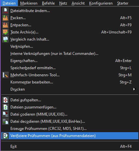The width and height of the screenshot is (139, 151).
Task: Click the Dateiattribute ändern icon
Action: click(6, 11)
